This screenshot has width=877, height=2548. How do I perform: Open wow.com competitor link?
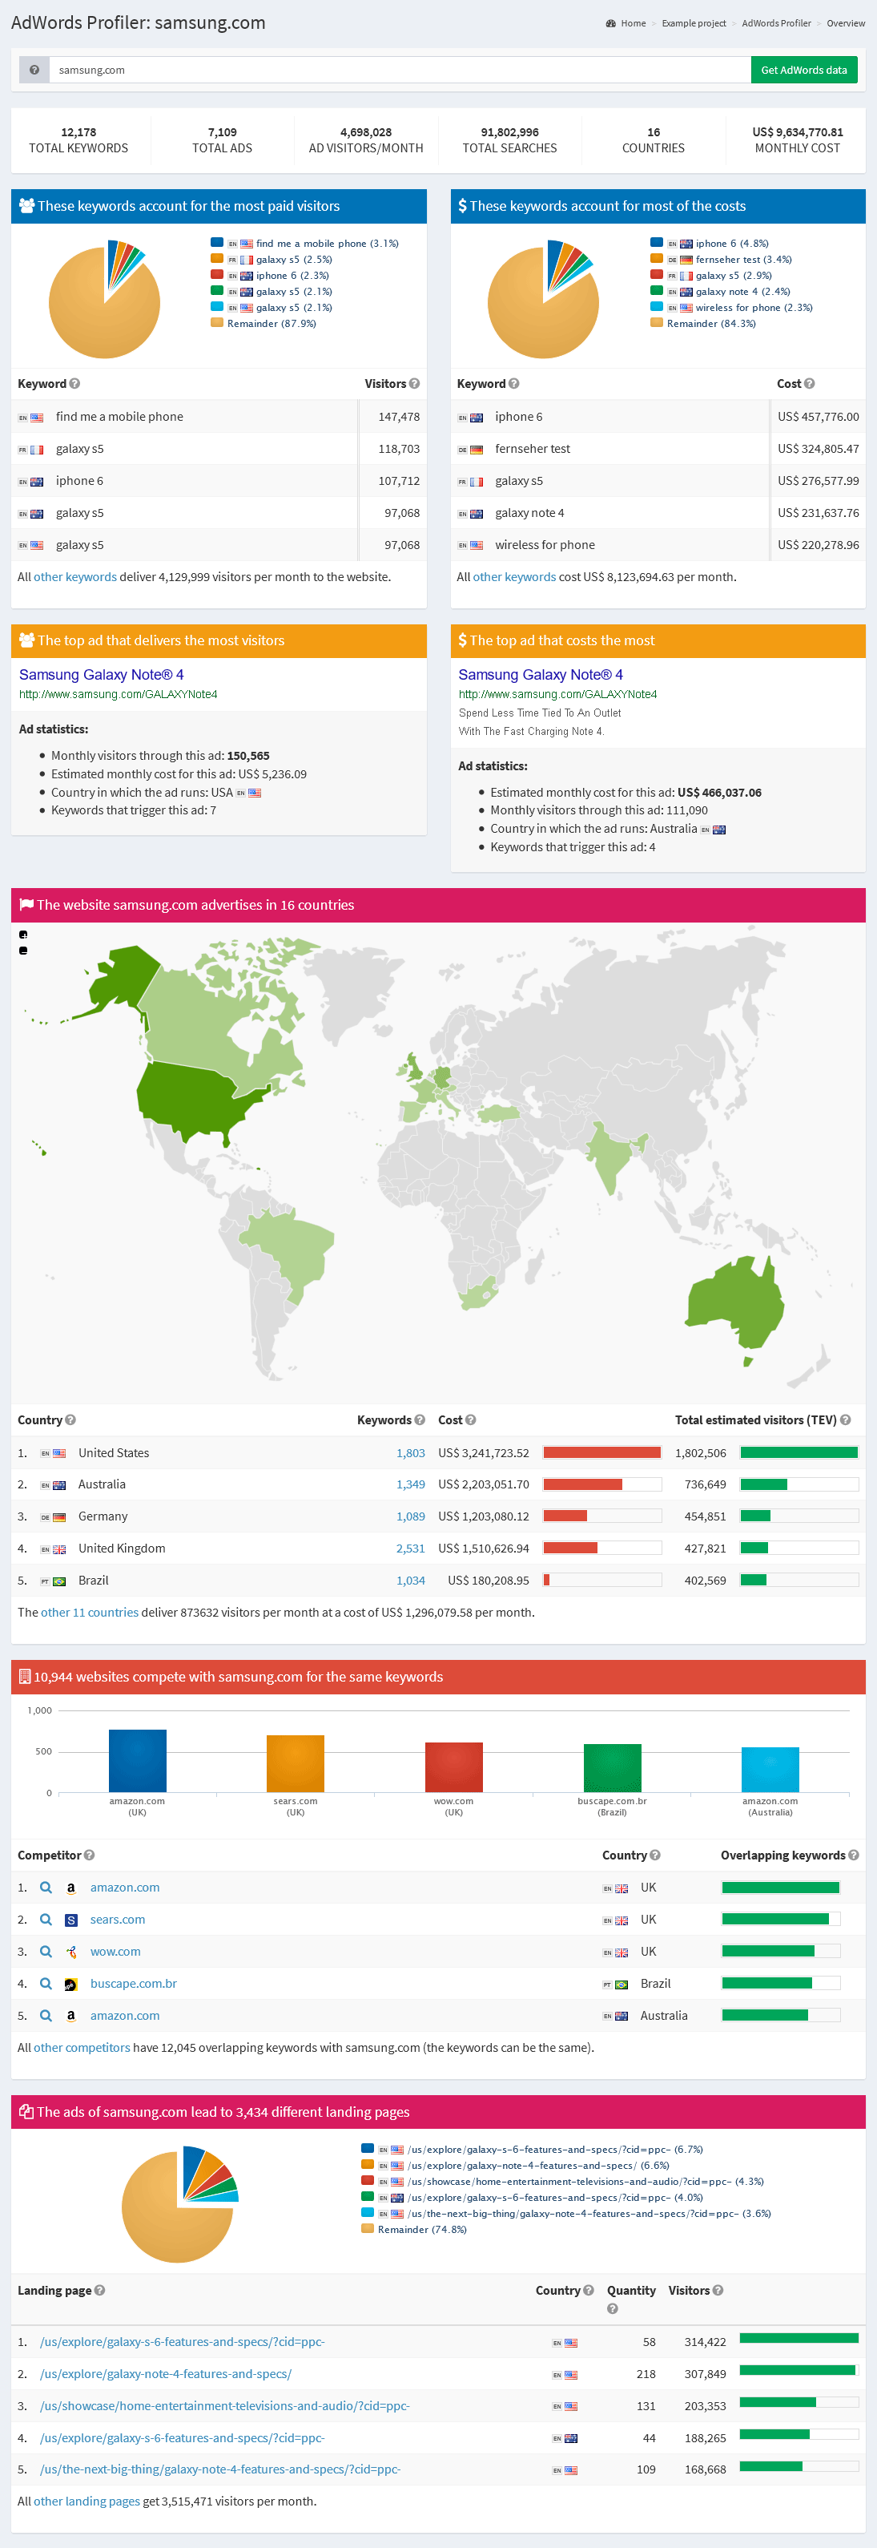pos(115,1952)
